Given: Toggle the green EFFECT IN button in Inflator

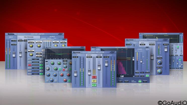Looking at the screenshot, I should click(94, 85).
